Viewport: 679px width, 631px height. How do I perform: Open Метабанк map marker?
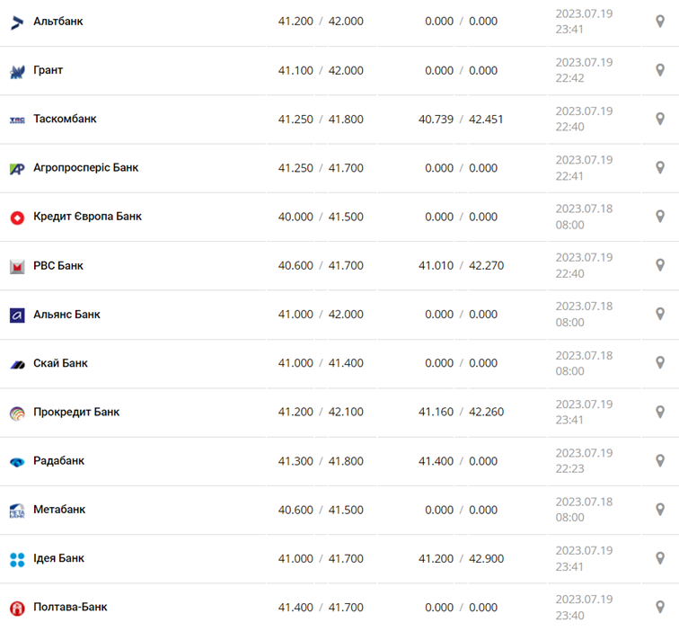click(660, 510)
